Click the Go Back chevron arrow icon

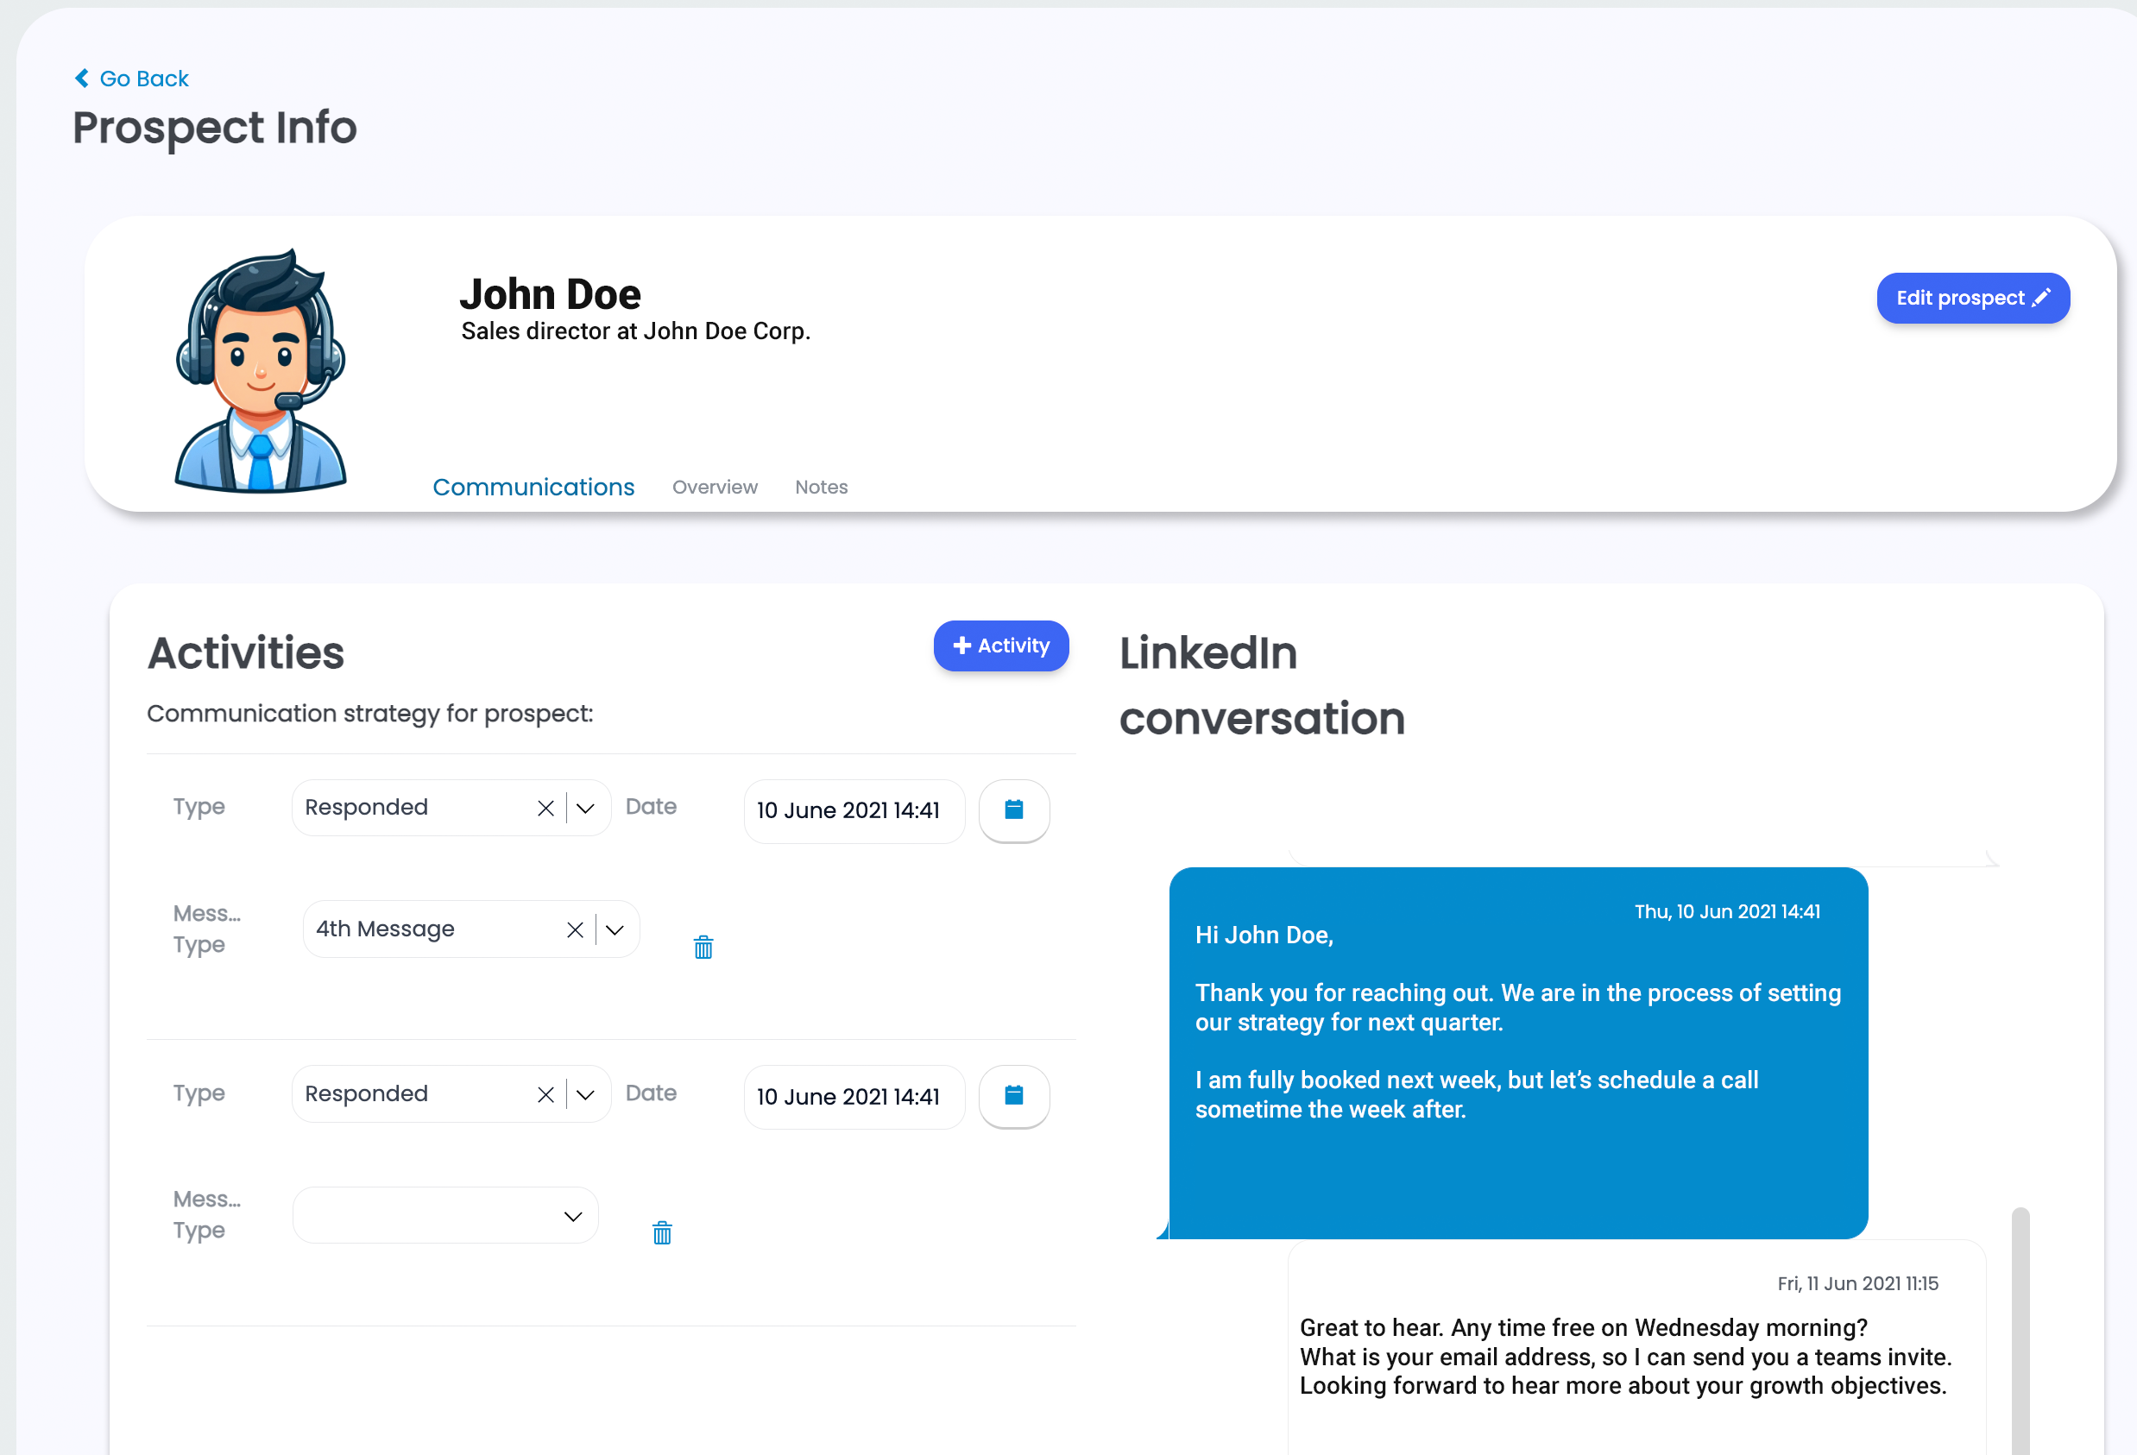coord(82,79)
